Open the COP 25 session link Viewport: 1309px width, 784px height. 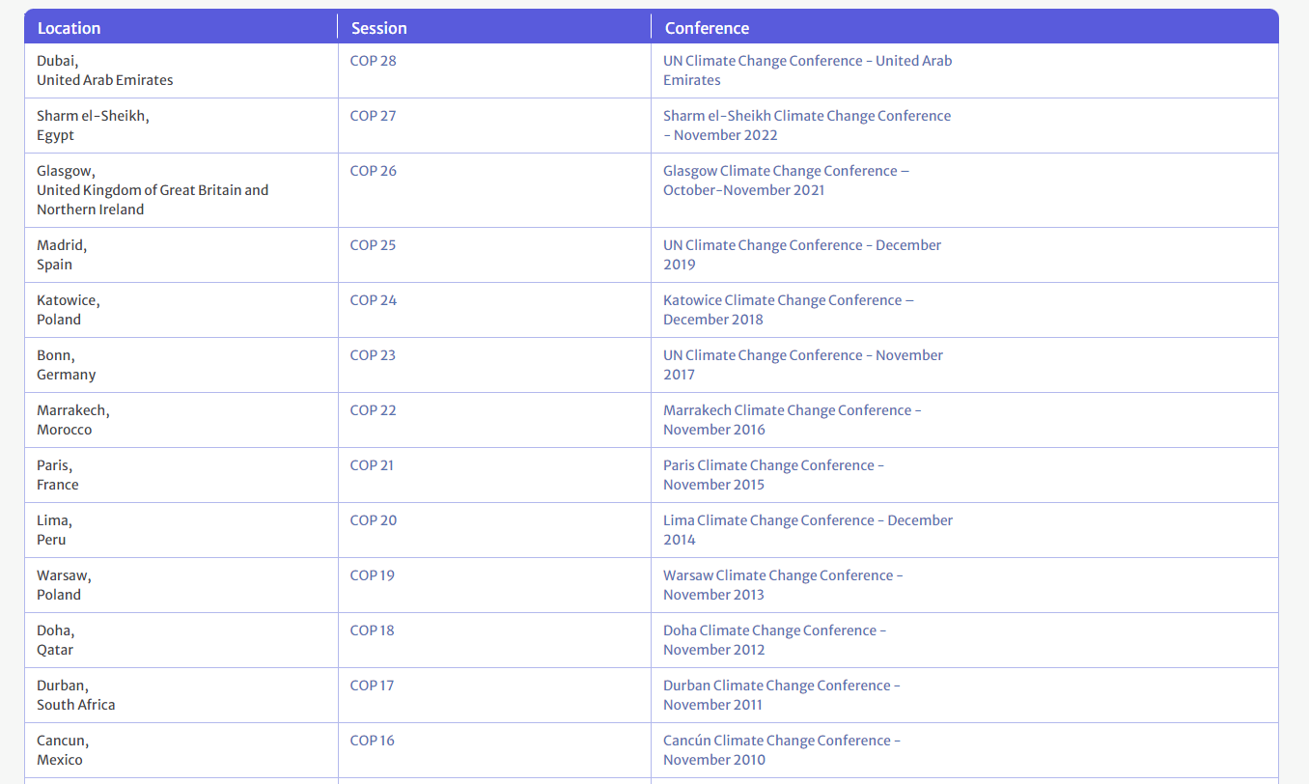pyautogui.click(x=373, y=245)
